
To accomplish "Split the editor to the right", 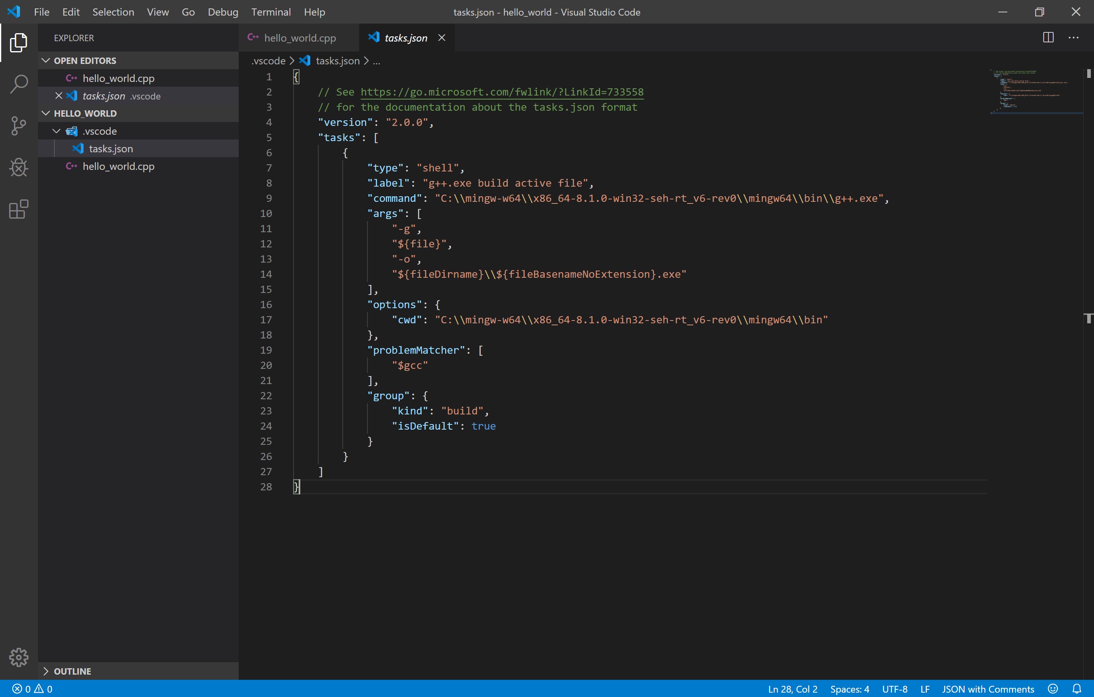I will coord(1048,38).
